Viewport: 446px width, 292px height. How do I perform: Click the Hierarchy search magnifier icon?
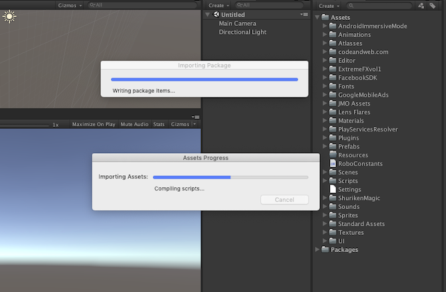coord(240,5)
